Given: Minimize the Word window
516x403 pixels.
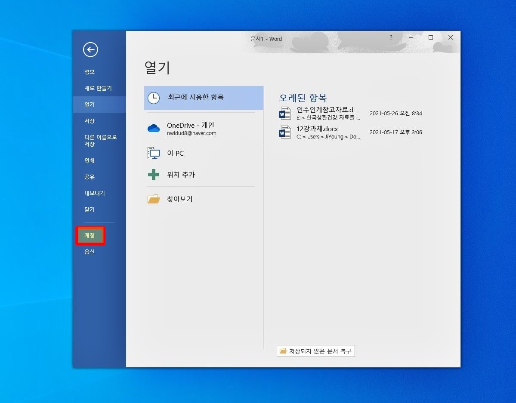Looking at the screenshot, I should 411,37.
